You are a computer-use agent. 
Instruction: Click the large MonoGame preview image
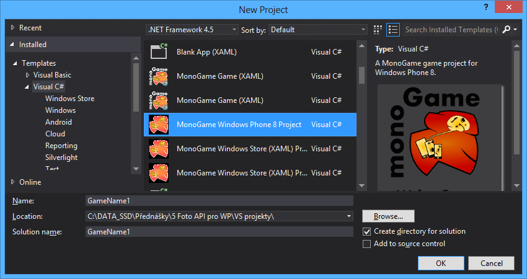440,138
